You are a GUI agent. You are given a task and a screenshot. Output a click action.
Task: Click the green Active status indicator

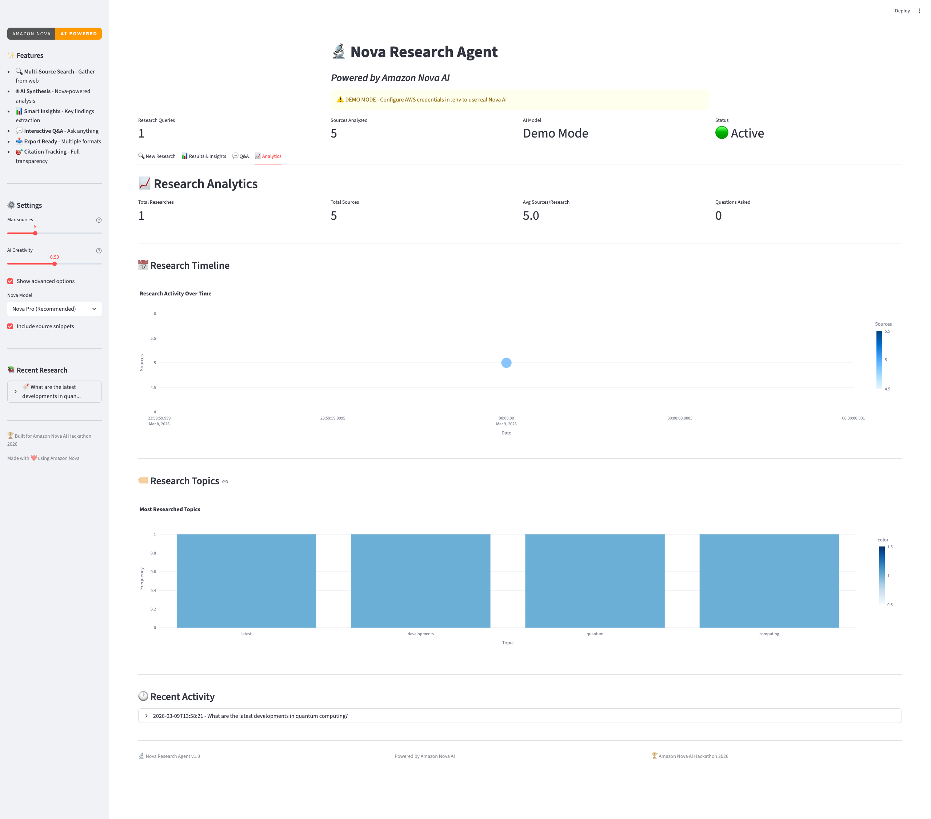[722, 133]
